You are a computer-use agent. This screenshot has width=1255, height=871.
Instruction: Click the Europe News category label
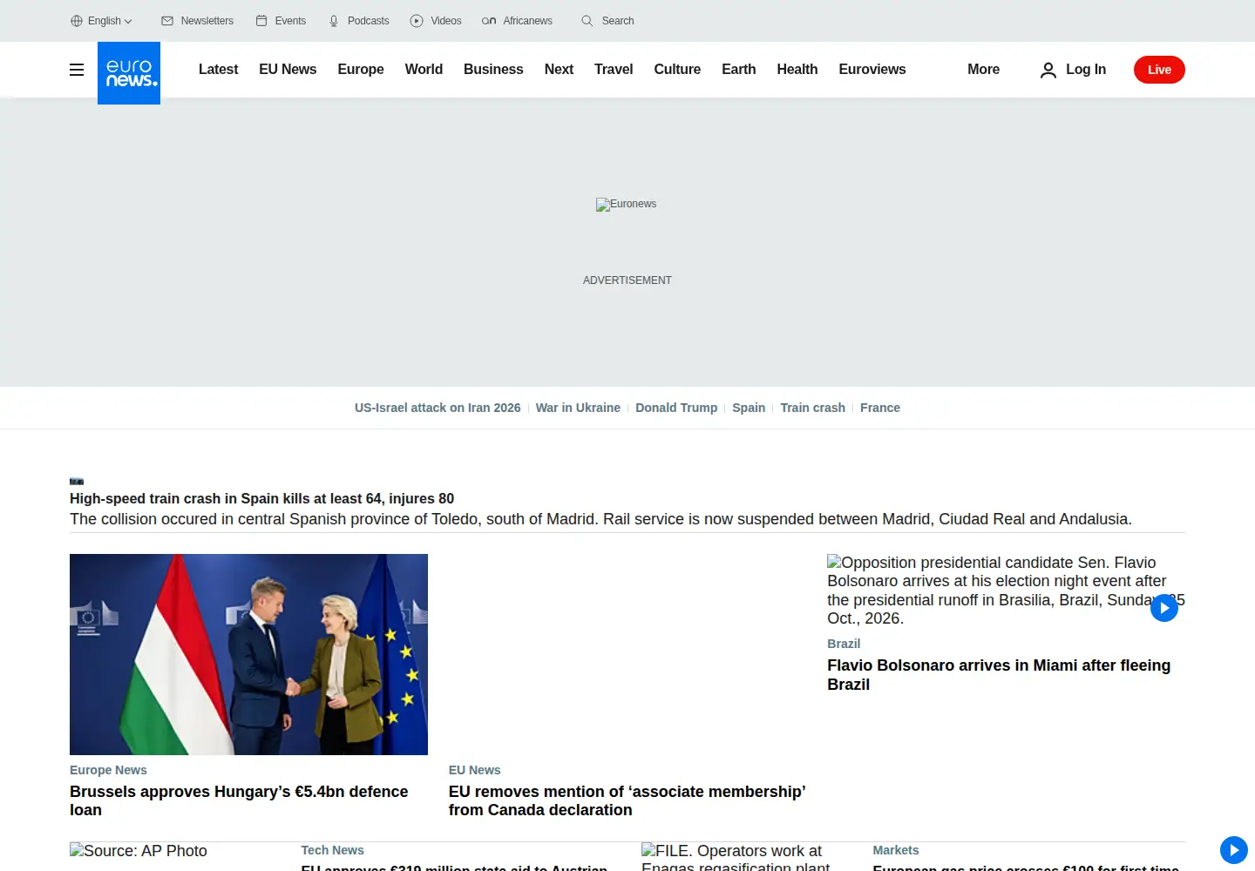[108, 770]
